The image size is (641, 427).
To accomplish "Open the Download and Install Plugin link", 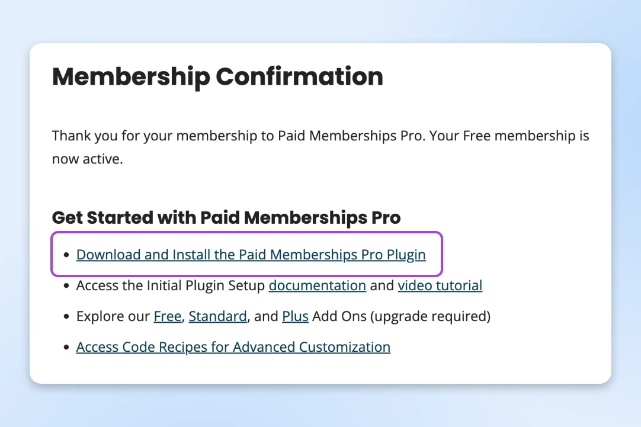I will coord(251,255).
